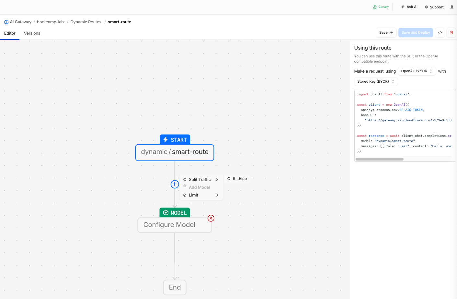Select the End node
This screenshot has height=299, width=457.
(x=175, y=287)
